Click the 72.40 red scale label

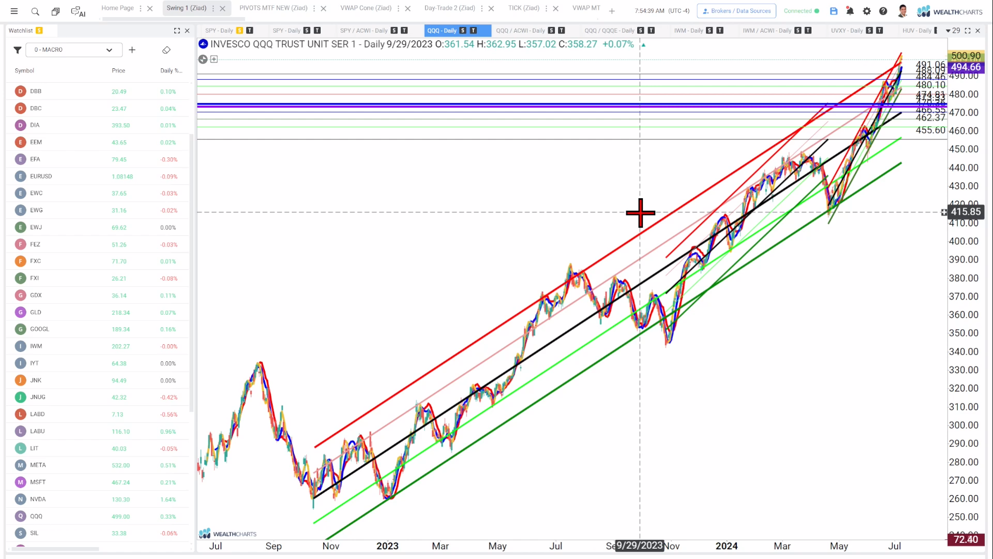(x=966, y=539)
